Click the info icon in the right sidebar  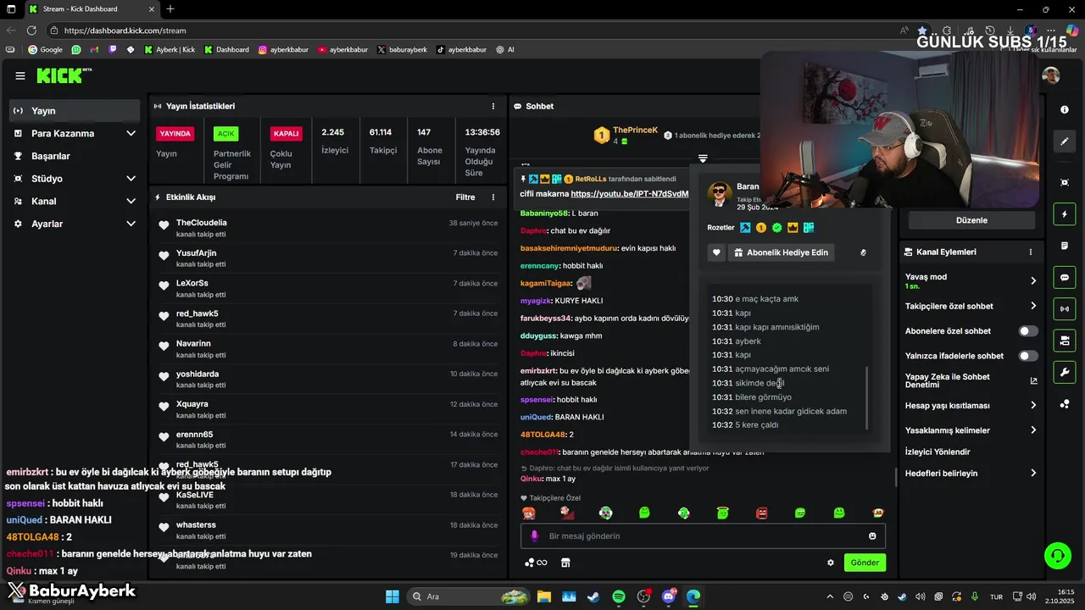(x=1065, y=110)
